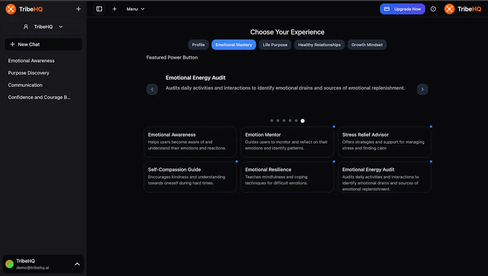The image size is (488, 276).
Task: Open the Menu dropdown
Action: 135,9
